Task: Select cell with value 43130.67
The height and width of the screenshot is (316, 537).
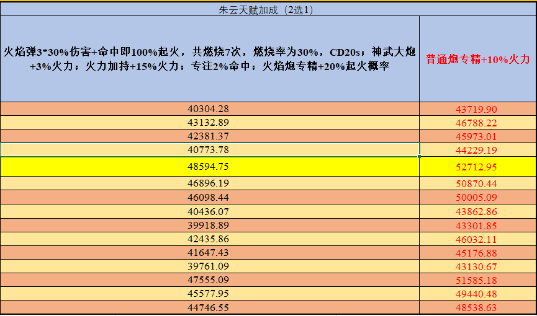Action: (x=478, y=266)
